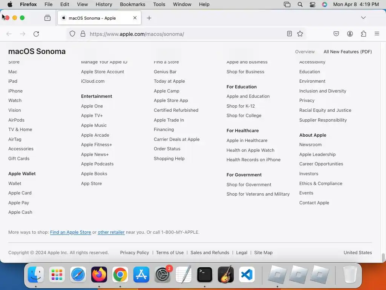Open the Sales and Refunds link
The height and width of the screenshot is (290, 386).
210,253
